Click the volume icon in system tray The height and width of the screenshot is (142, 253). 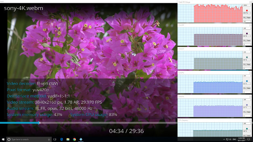230,139
